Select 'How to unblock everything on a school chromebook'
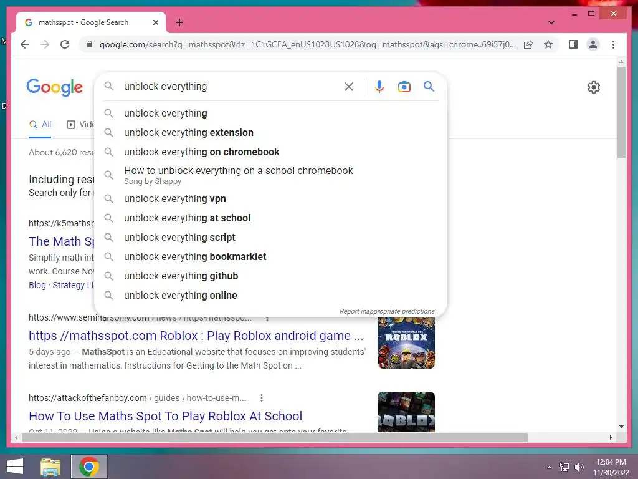 coord(270,175)
